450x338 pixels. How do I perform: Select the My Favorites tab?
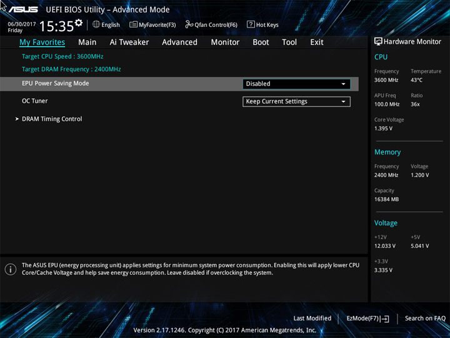tap(42, 43)
